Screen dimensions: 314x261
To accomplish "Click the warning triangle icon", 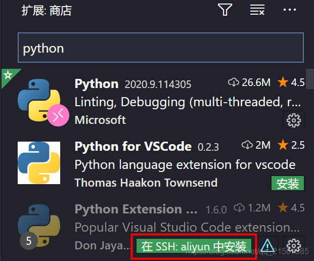I will click(267, 246).
